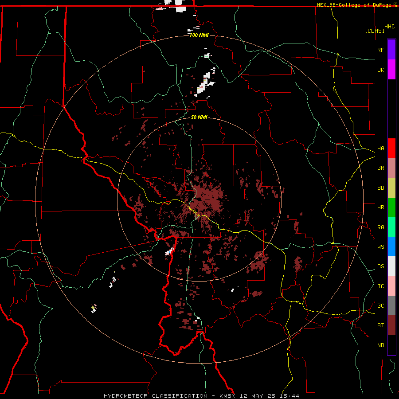Click the DS legend label
Viewport: 399px width, 399px height.
[380, 266]
